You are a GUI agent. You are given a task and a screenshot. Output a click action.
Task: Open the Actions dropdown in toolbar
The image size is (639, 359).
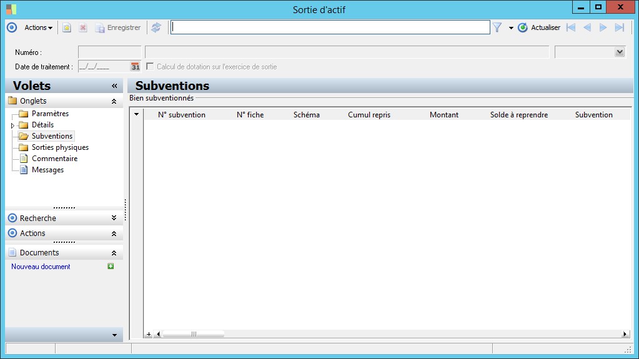click(x=38, y=27)
